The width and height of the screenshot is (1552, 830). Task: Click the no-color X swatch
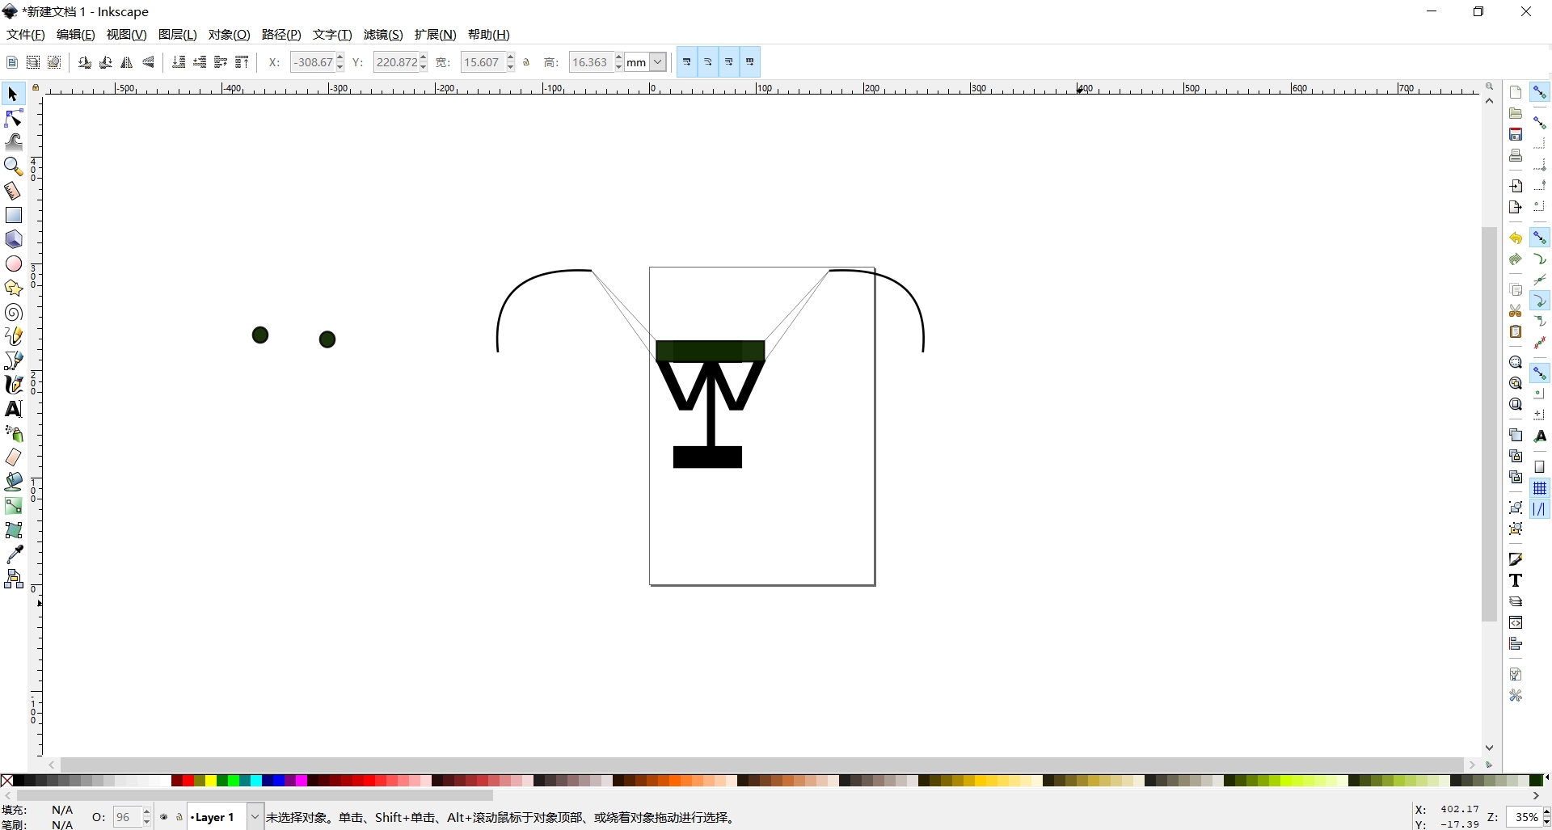[x=6, y=781]
